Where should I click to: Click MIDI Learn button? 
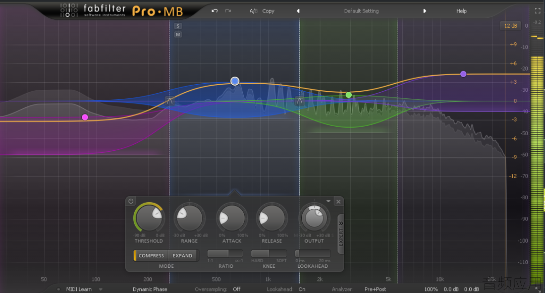click(79, 289)
